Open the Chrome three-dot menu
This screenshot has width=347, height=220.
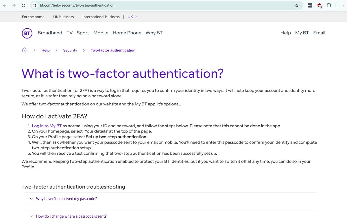(x=342, y=5)
